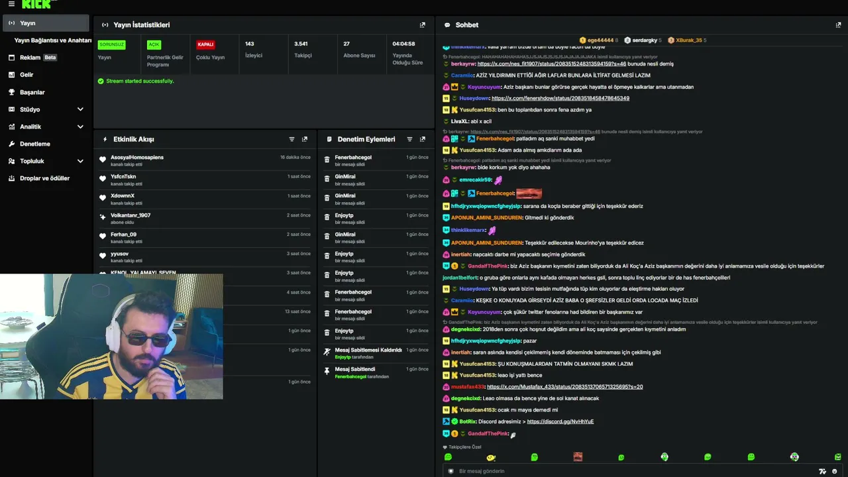The height and width of the screenshot is (477, 848).
Task: Open Huseydown's x.com/fenershdow link
Action: pos(560,98)
